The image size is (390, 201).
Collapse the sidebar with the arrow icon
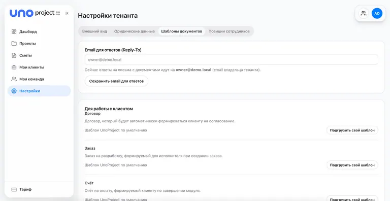tap(67, 13)
